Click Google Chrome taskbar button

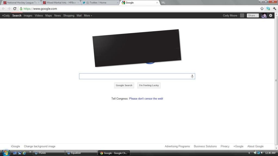(114, 153)
